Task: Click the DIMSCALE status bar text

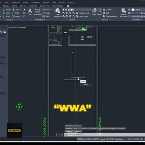Action: (x=100, y=139)
